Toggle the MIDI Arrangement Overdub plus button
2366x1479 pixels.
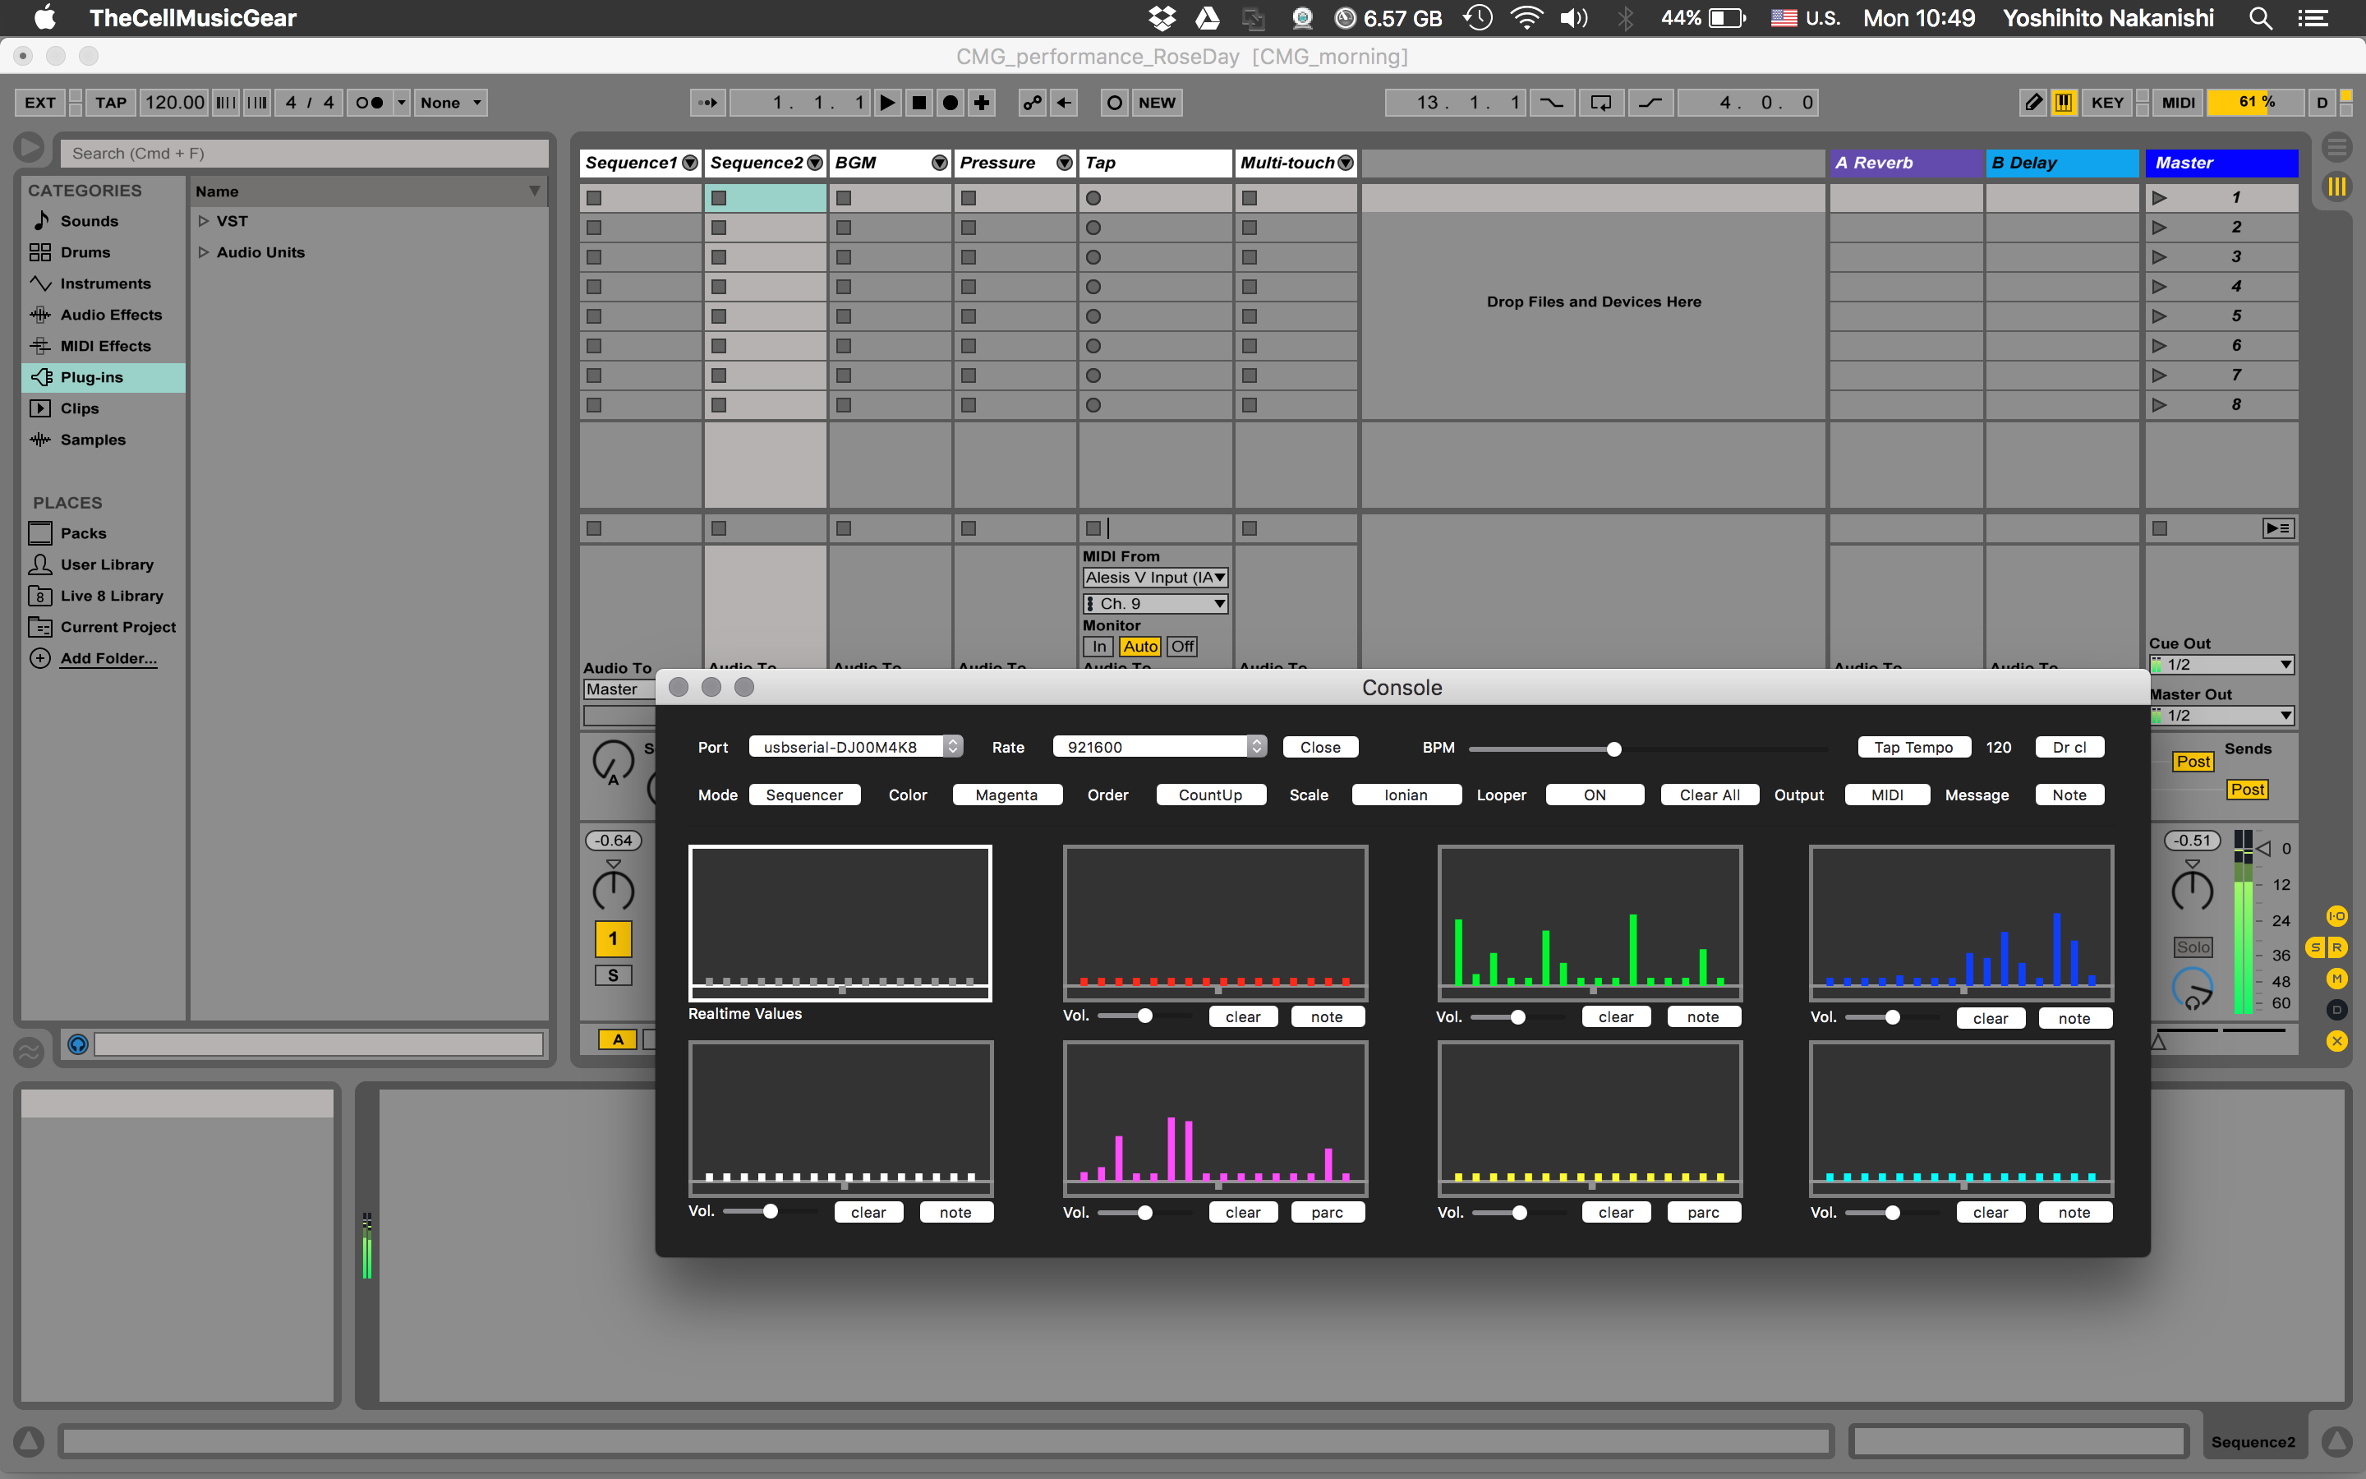[x=982, y=103]
